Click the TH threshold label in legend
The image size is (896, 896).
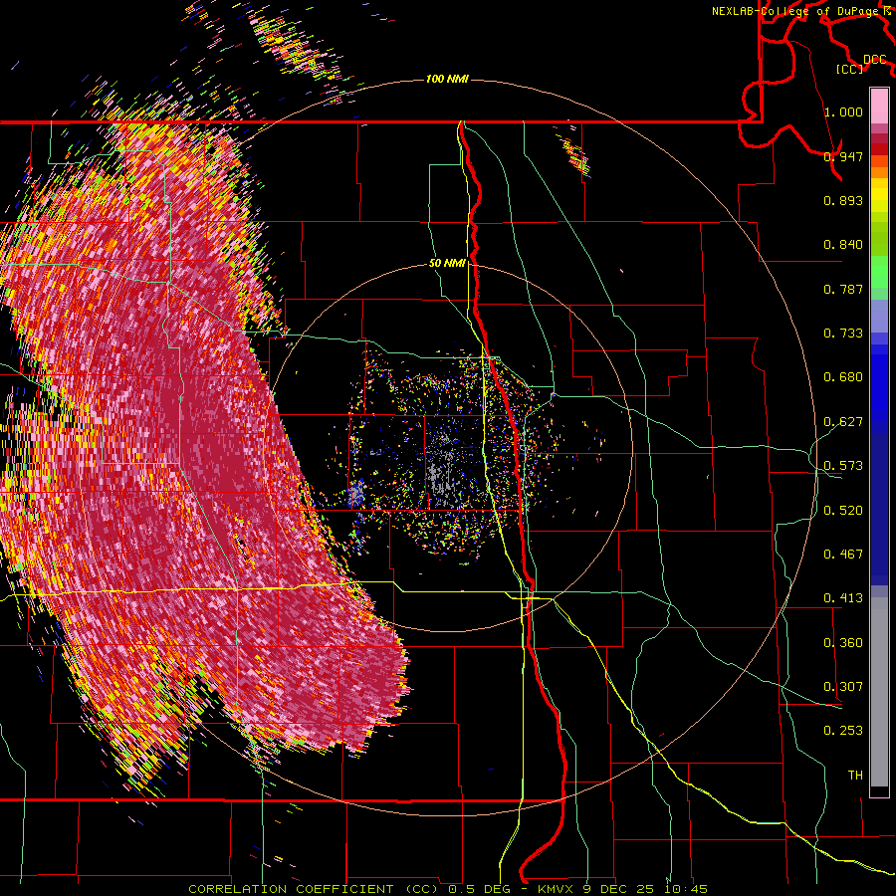tap(855, 776)
